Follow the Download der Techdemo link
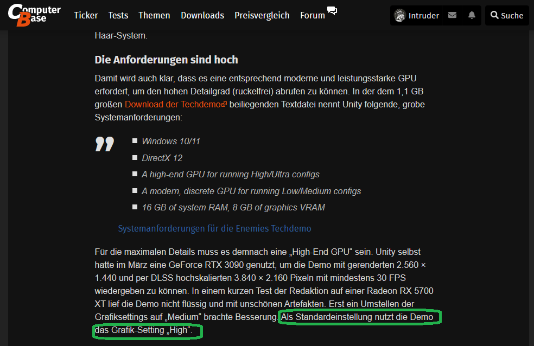This screenshot has height=346, width=534. pyautogui.click(x=176, y=105)
